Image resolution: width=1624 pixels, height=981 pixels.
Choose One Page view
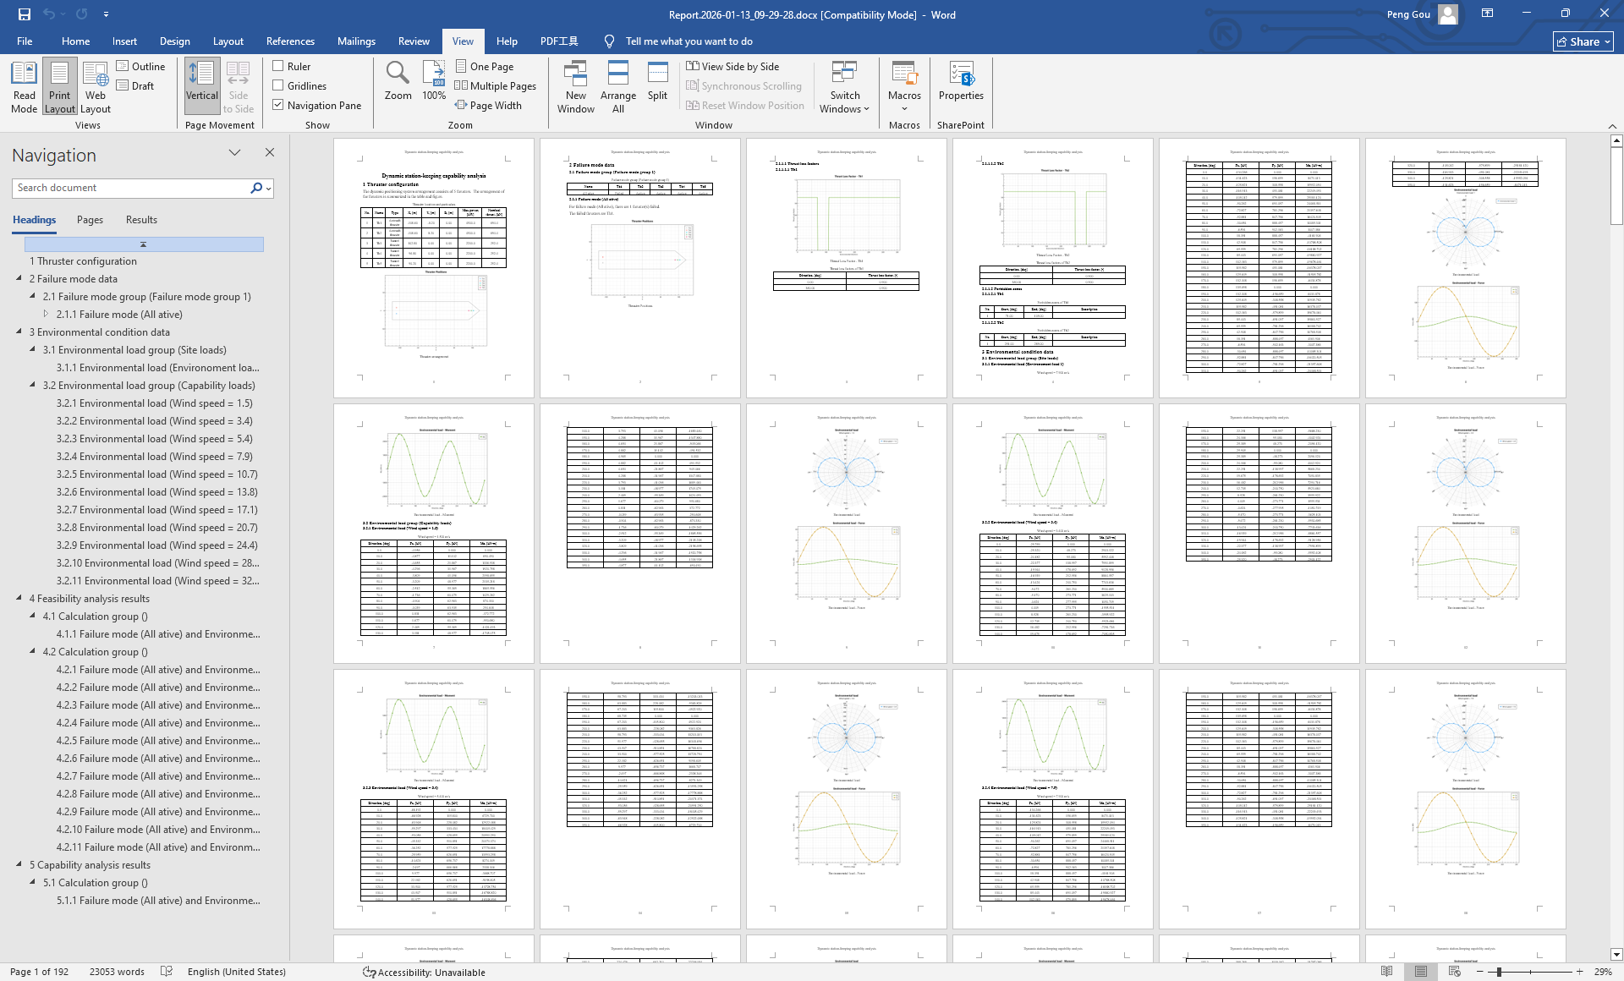click(485, 66)
